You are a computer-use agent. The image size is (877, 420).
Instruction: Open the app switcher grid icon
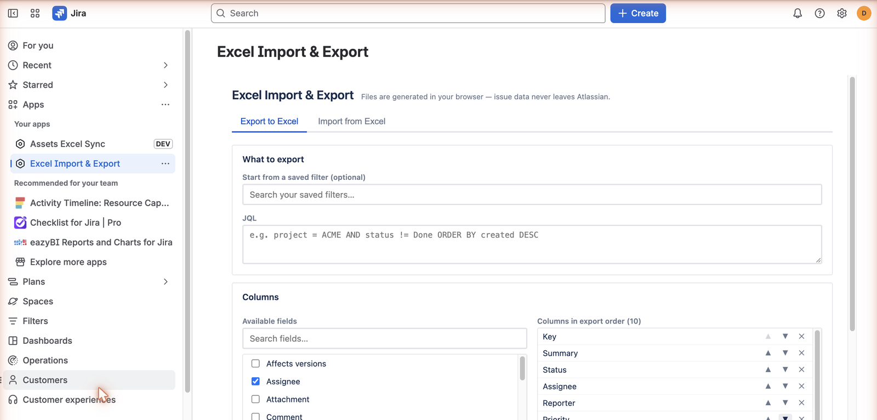(35, 13)
